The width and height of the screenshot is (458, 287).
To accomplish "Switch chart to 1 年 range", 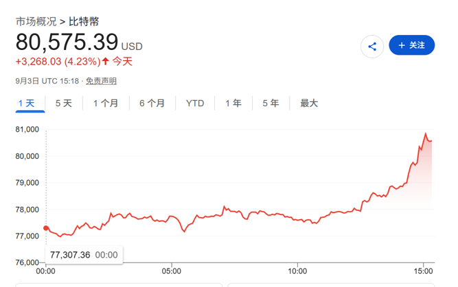I will click(233, 103).
